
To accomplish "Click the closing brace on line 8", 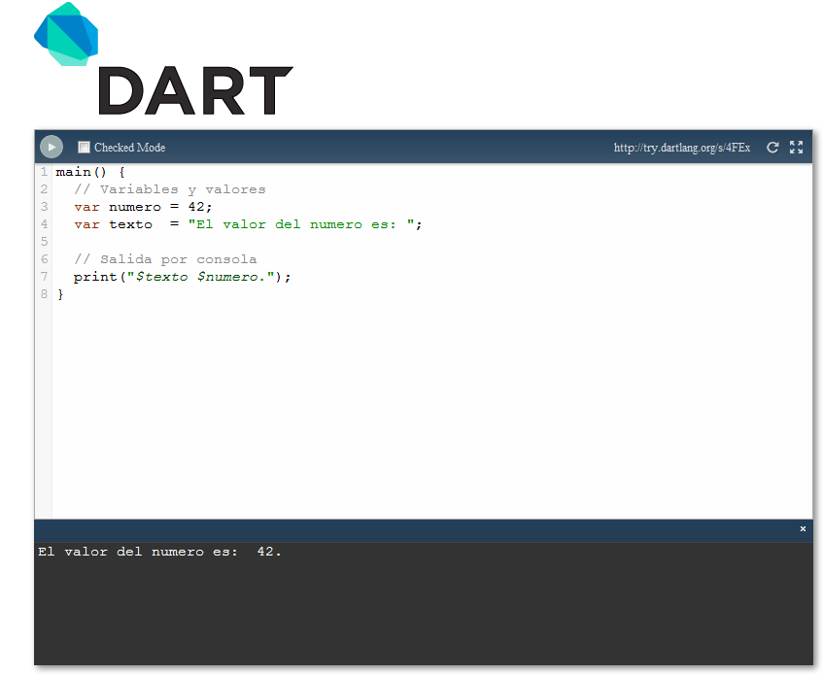I will tap(60, 293).
